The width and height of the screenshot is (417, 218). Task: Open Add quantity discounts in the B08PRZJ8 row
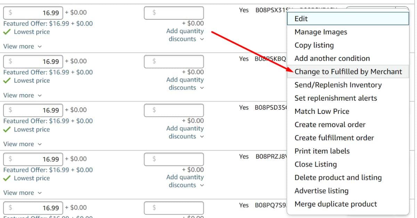(185, 181)
